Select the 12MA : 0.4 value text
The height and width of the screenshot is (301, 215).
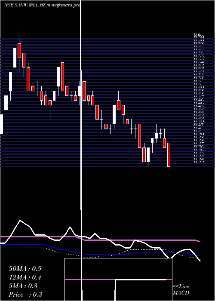[25, 277]
